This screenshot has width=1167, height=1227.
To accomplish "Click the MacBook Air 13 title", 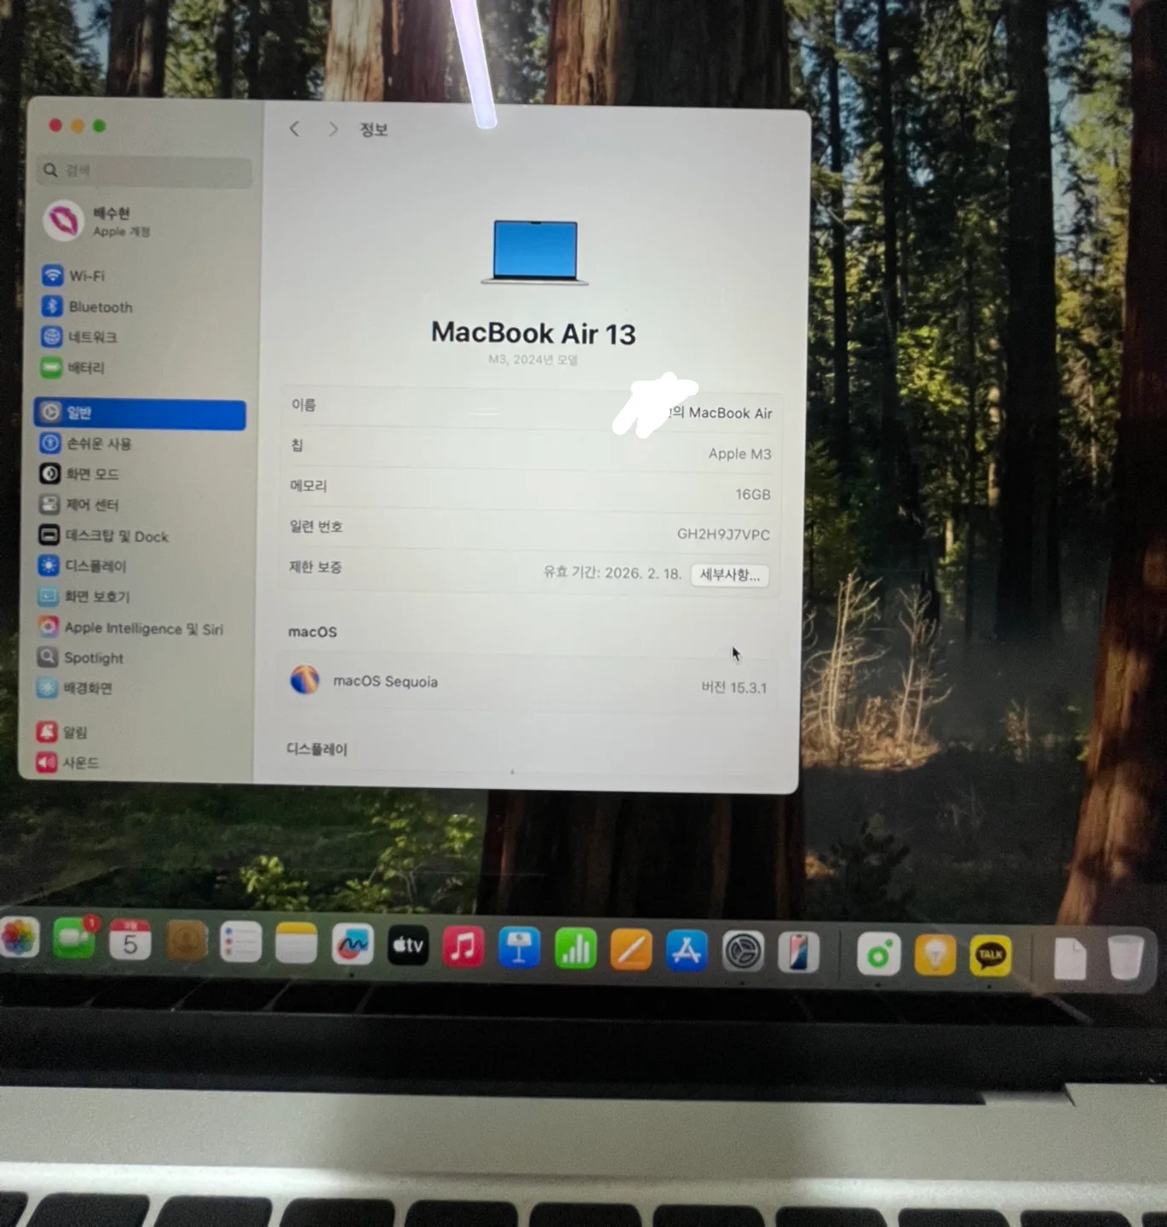I will [533, 333].
